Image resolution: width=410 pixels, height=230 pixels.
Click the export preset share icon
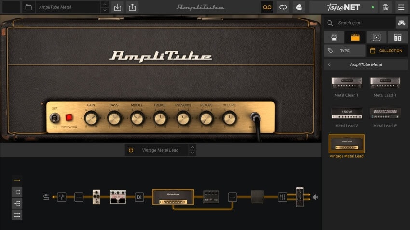point(132,7)
